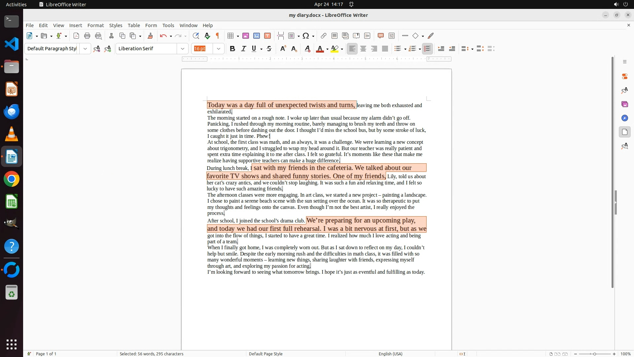Viewport: 634px width, 357px height.
Task: Expand the font name dropdown
Action: [x=183, y=49]
